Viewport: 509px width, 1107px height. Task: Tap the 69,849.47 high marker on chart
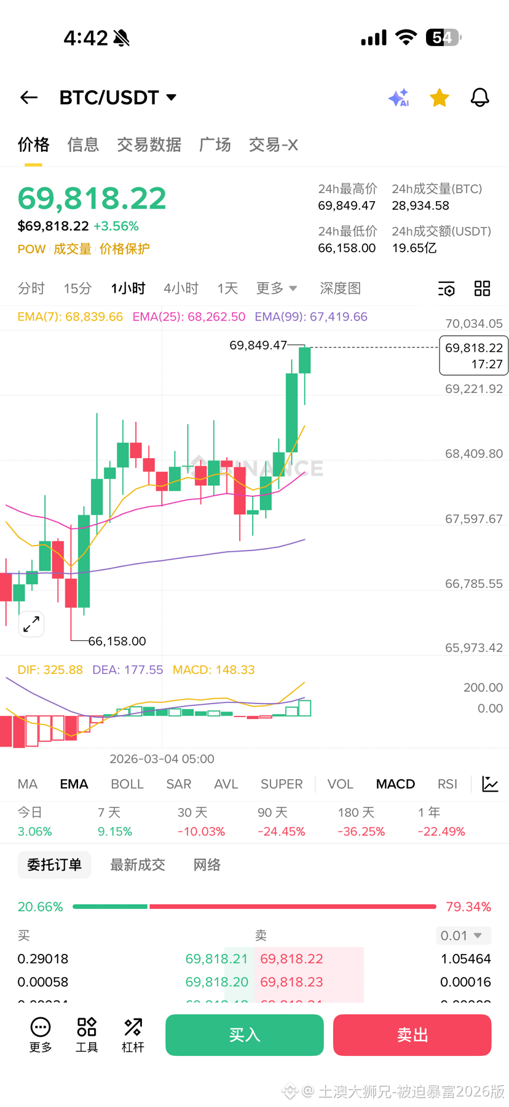258,345
